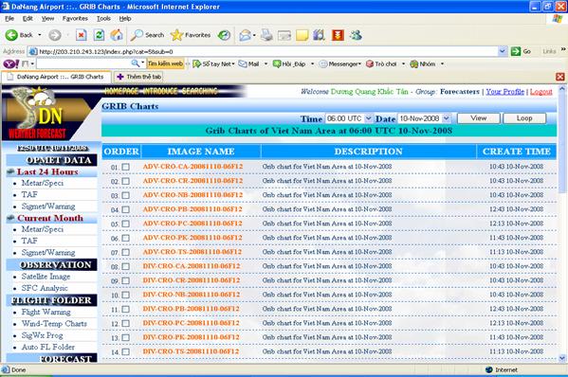Select checkbox for row 10 DIV-CRO-NB
568x377 pixels.
(x=126, y=295)
